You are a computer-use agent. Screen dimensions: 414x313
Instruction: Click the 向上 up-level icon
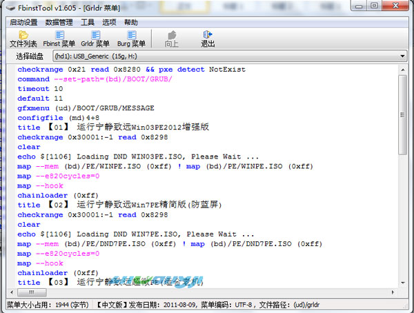click(171, 35)
